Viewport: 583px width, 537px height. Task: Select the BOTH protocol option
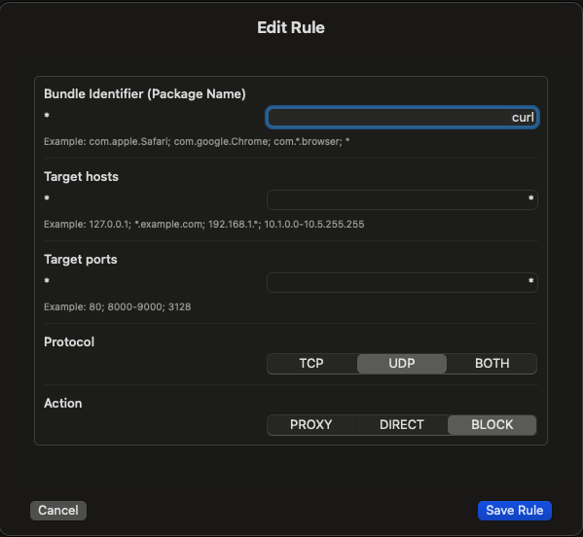(x=492, y=364)
